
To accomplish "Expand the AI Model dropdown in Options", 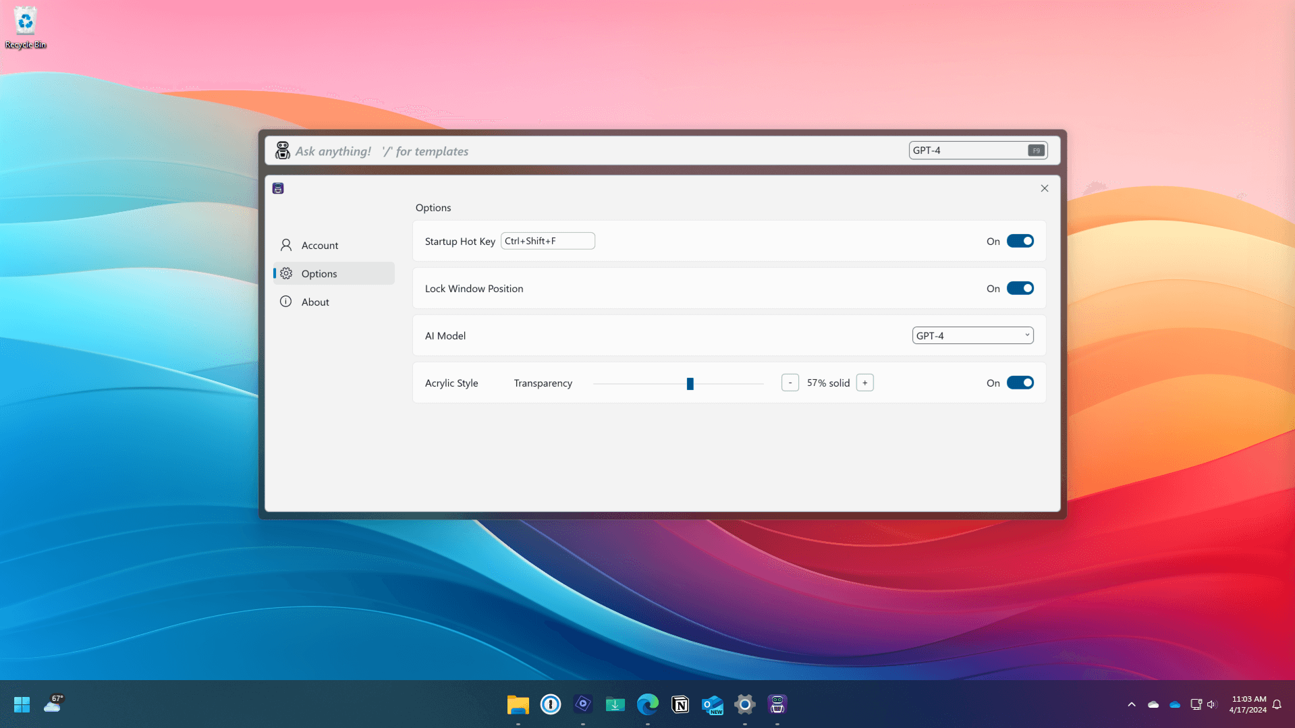I will (972, 335).
